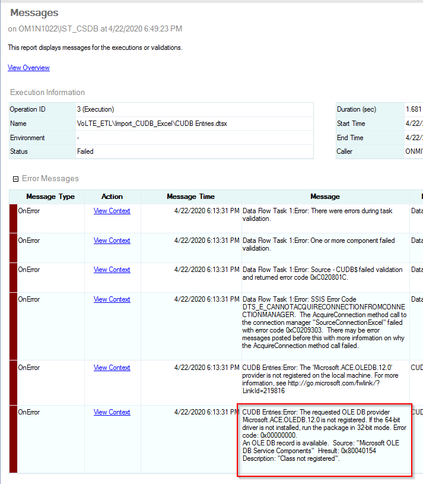Click the Message Type column header
This screenshot has width=423, height=484.
pos(50,197)
